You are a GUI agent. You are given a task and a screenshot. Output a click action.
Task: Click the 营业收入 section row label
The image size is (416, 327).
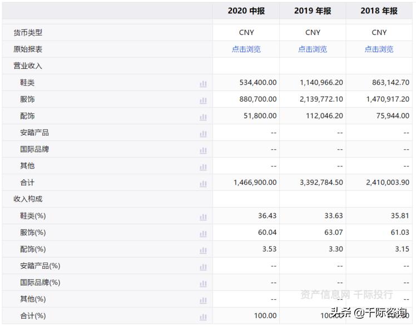(28, 66)
